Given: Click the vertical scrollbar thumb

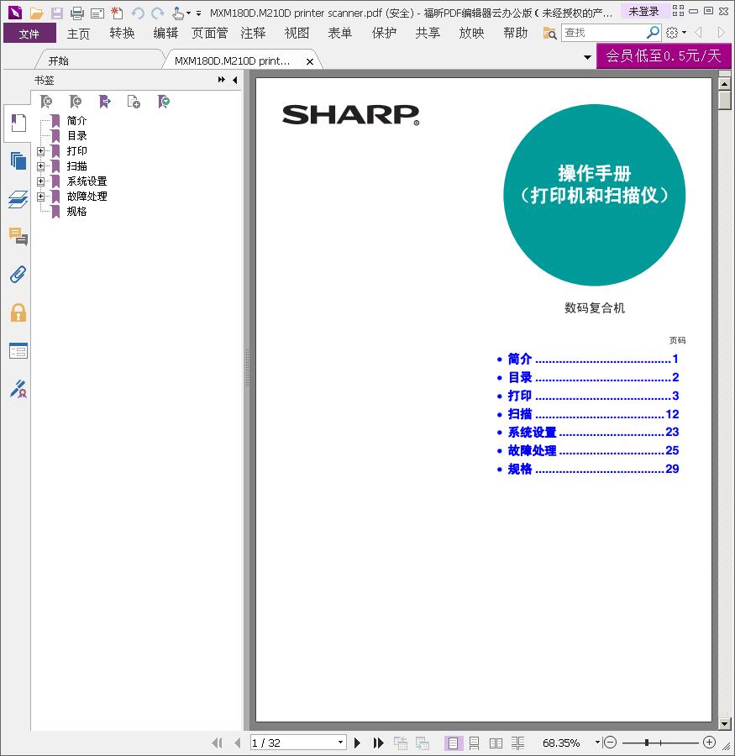Looking at the screenshot, I should 724,100.
